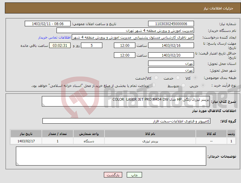Viewport: 241px width, 183px height.
Task: Click the remaining days field showing 5
Action: (x=92, y=45)
